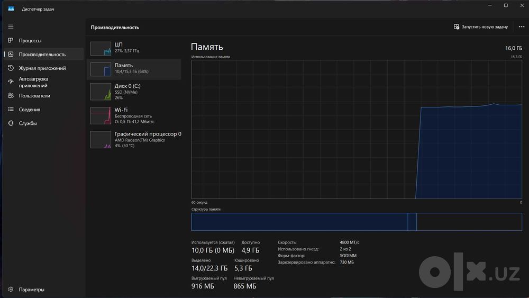529x298 pixels.
Task: Click the Processes icon in sidebar
Action: tap(11, 41)
